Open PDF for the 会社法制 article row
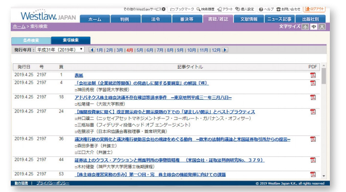 point(313,83)
